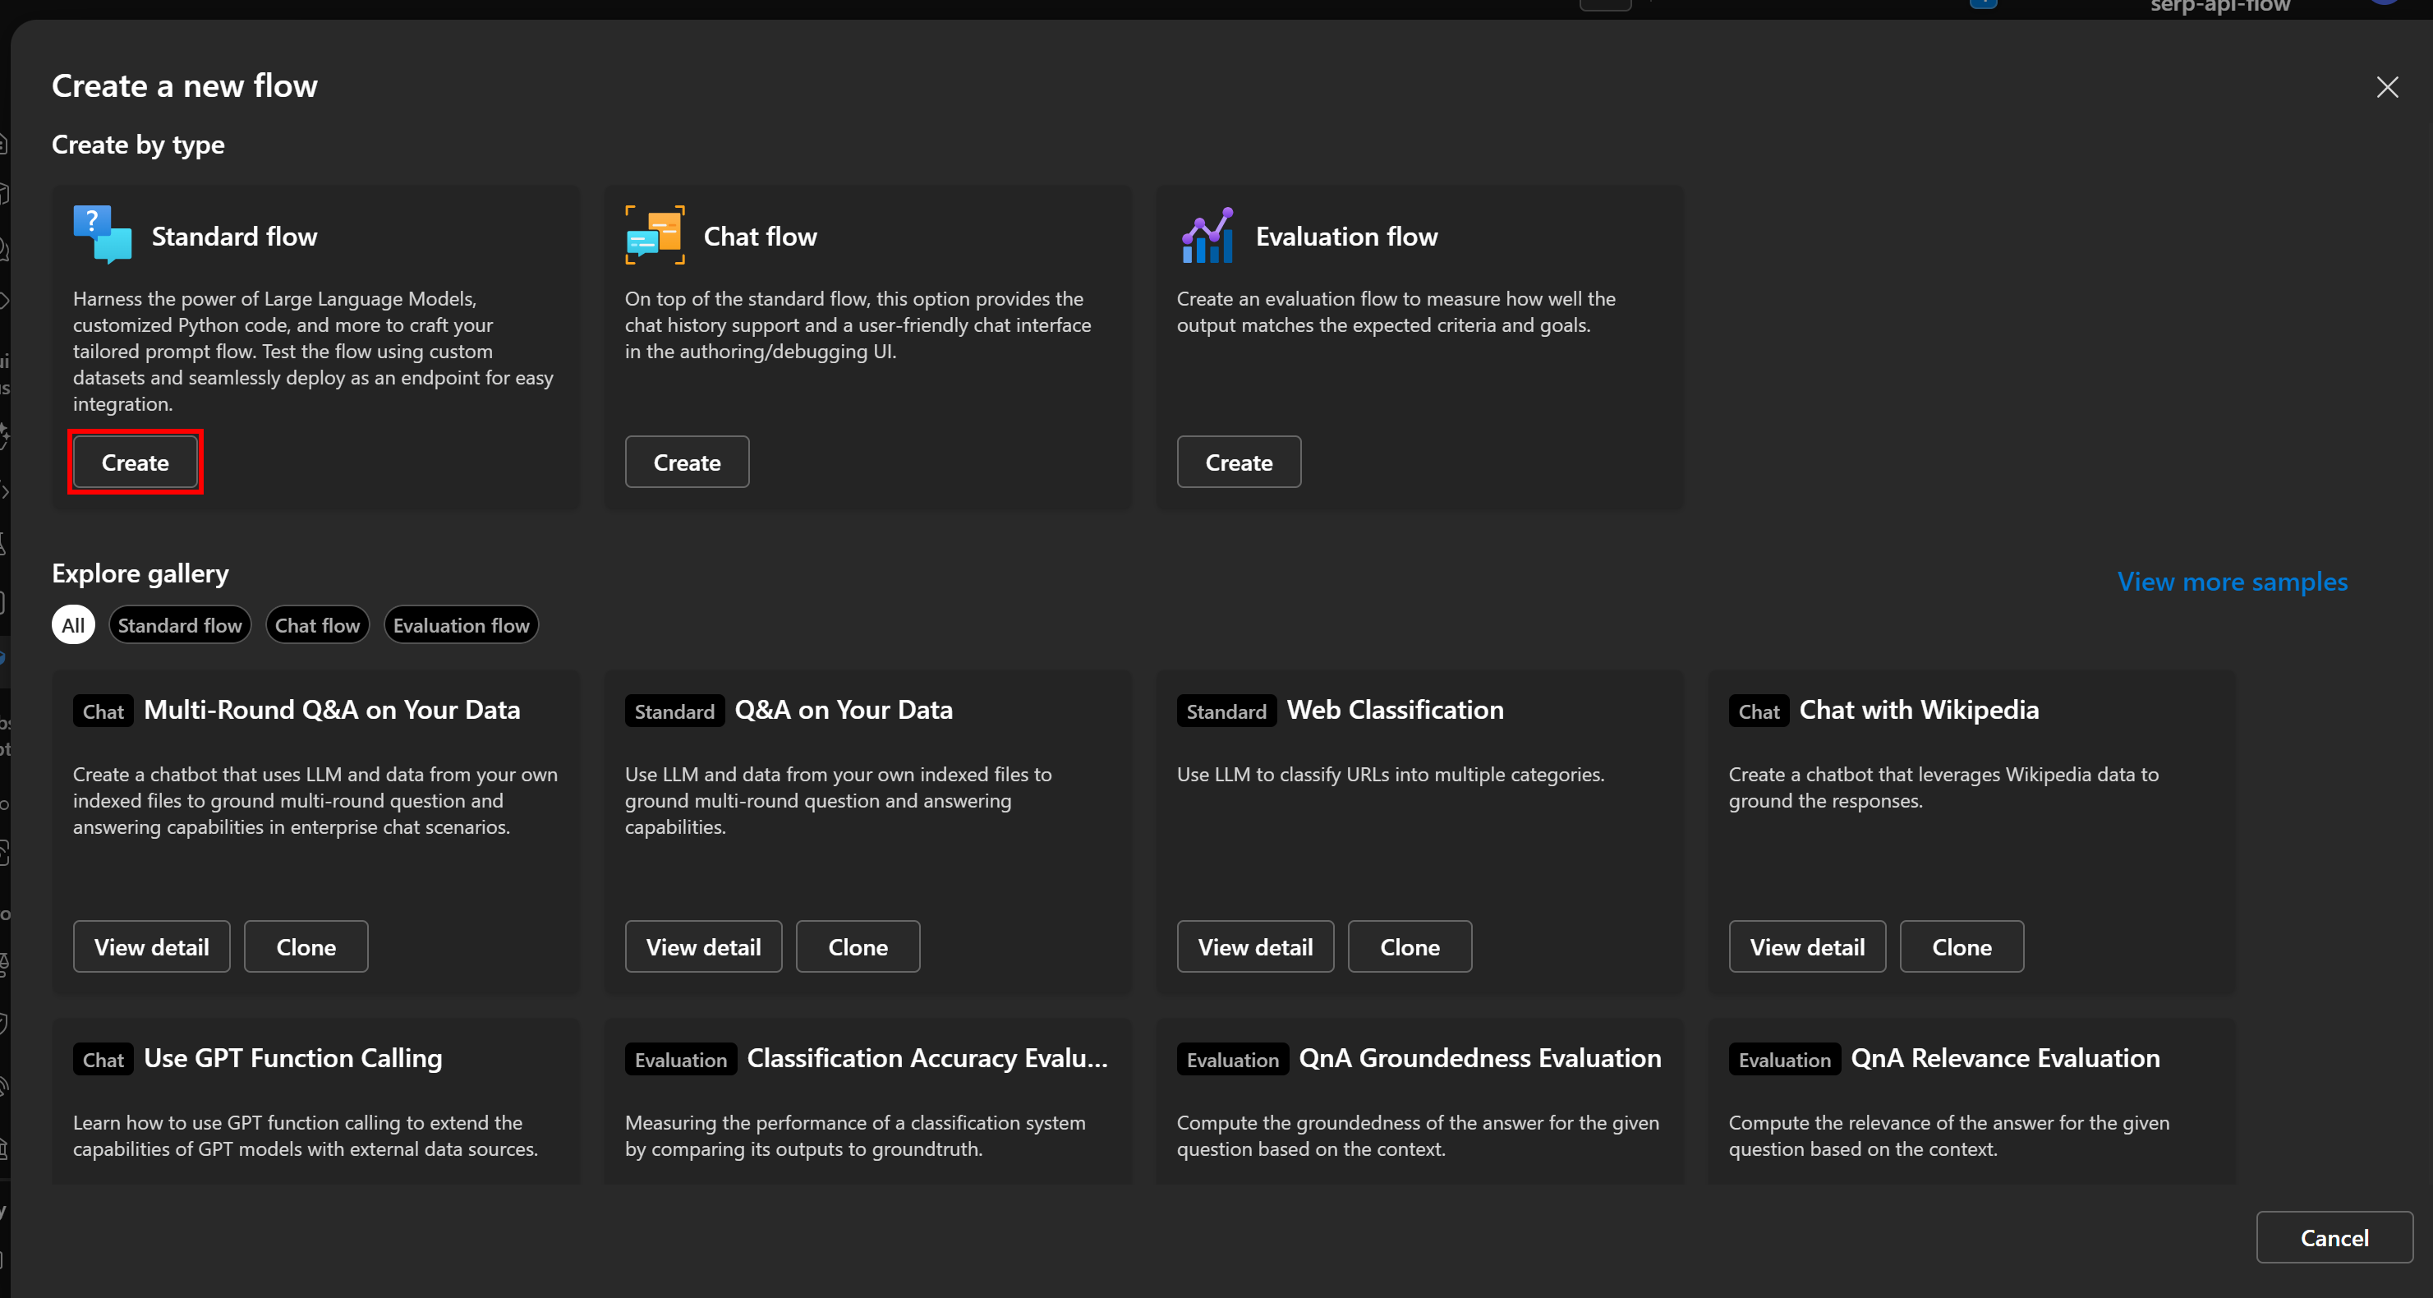Select the Evaluation flow gallery filter
The image size is (2433, 1298).
point(461,624)
